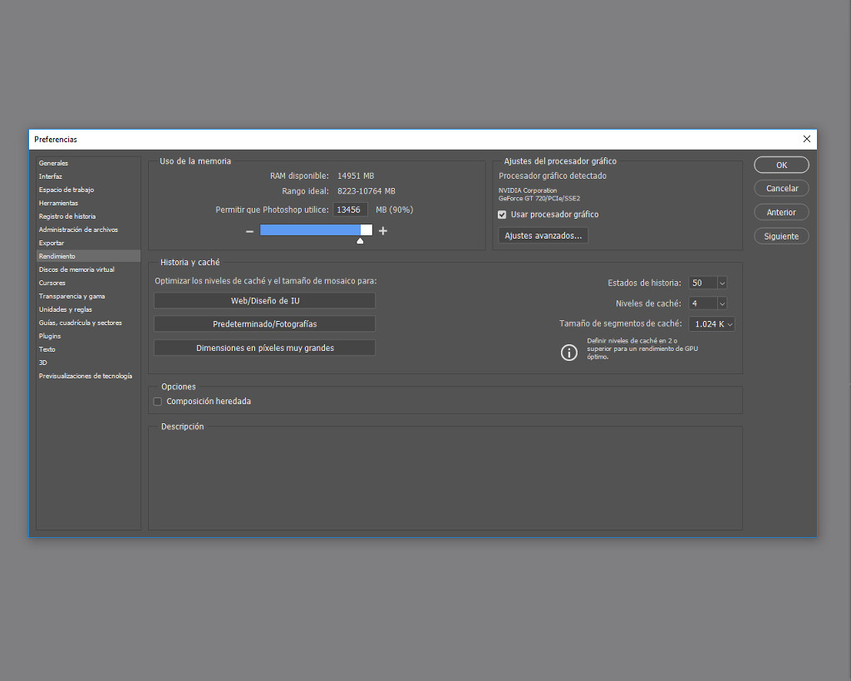Select the 'Web/Diseño de IU' preset
This screenshot has width=851, height=681.
(264, 300)
